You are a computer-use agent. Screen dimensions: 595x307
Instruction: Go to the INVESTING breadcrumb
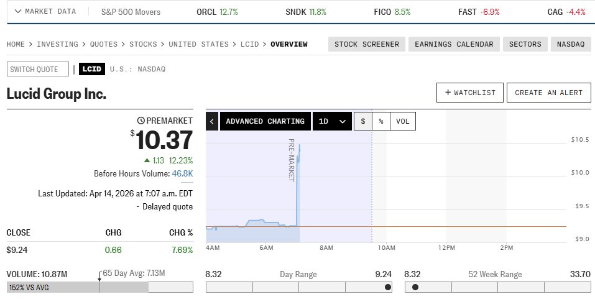click(x=57, y=44)
